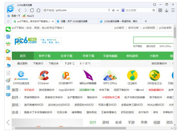Click the lightning speed mode icon

pos(109,10)
